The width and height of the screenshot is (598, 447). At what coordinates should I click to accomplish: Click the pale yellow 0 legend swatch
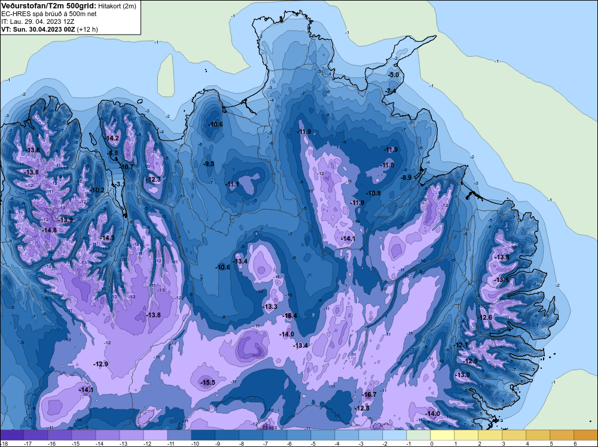click(443, 435)
